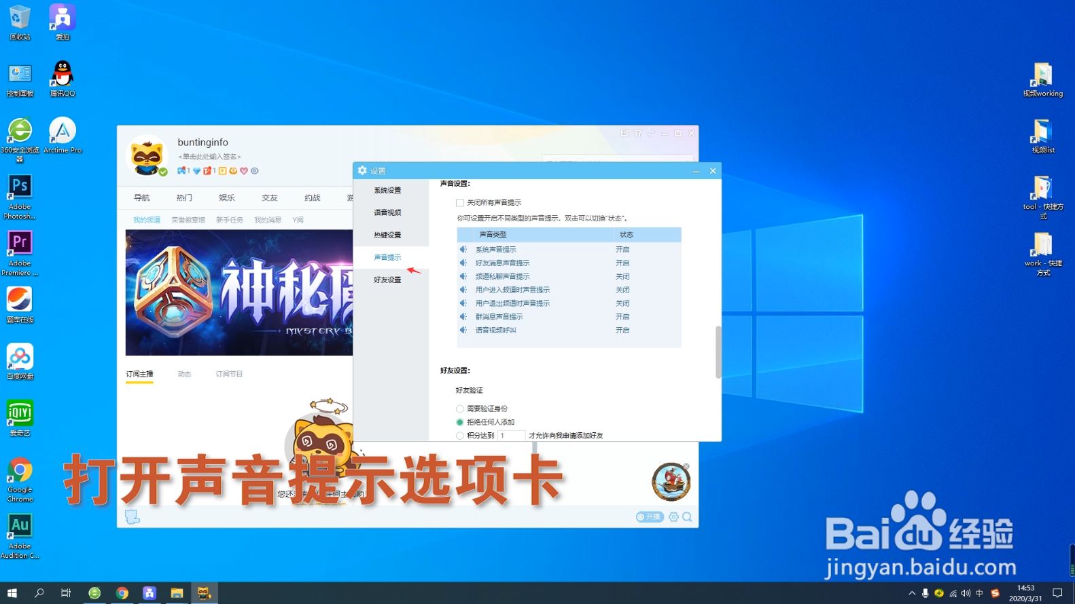Click the 语音视频呼叫 row label
Viewport: 1075px width, 604px height.
click(496, 331)
